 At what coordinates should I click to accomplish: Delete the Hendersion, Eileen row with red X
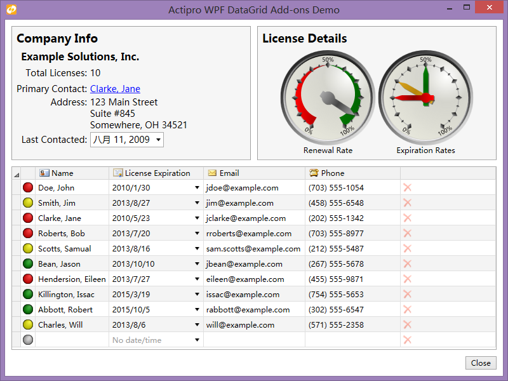[407, 279]
